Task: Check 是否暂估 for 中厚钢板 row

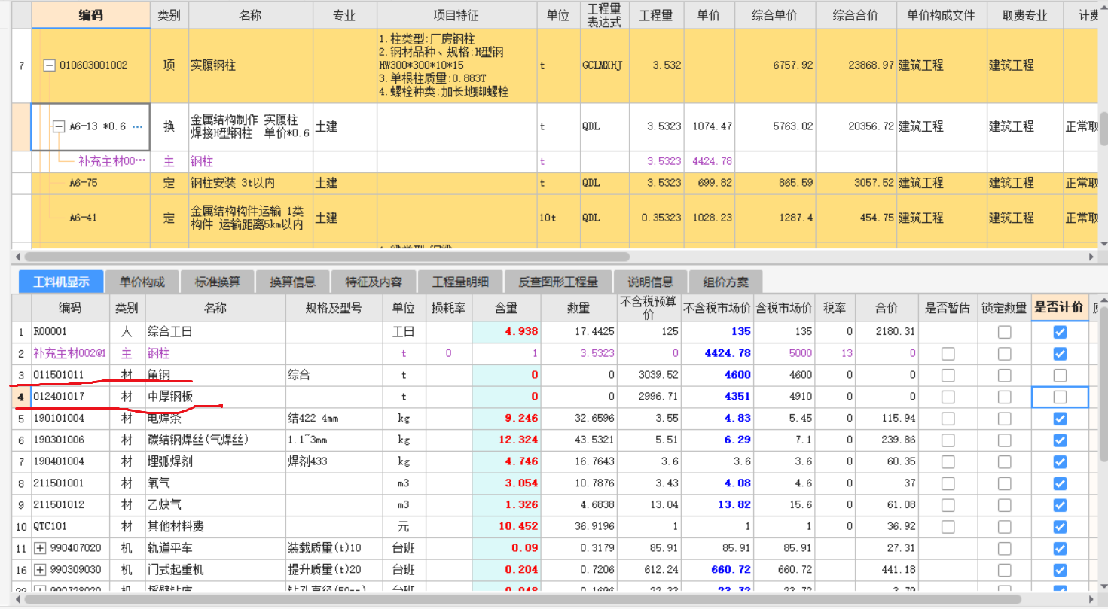Action: [x=948, y=397]
